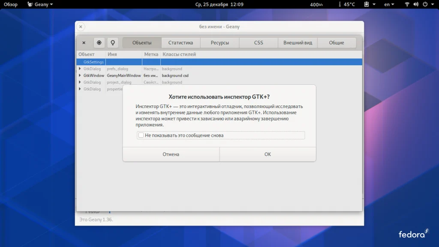This screenshot has width=439, height=247.
Task: Click the 45°C temperature indicator
Action: point(347,4)
